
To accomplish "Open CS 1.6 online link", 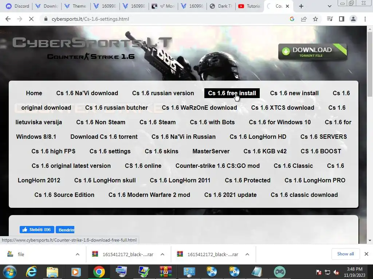I will (143, 166).
